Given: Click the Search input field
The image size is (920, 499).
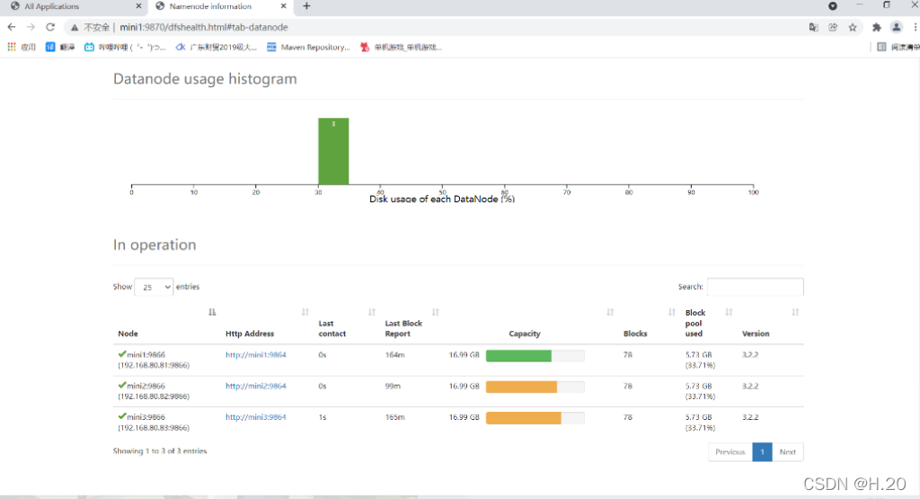Looking at the screenshot, I should 755,287.
